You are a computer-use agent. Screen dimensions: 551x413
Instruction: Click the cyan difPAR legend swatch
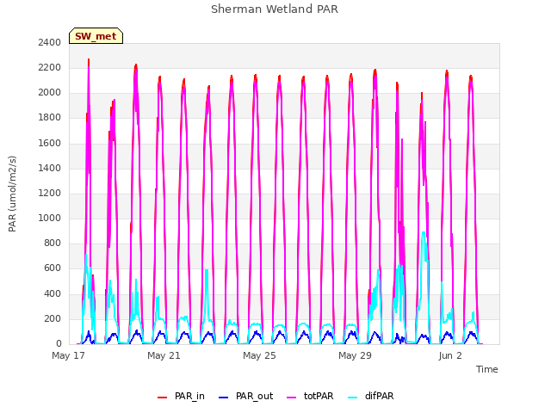click(x=353, y=398)
